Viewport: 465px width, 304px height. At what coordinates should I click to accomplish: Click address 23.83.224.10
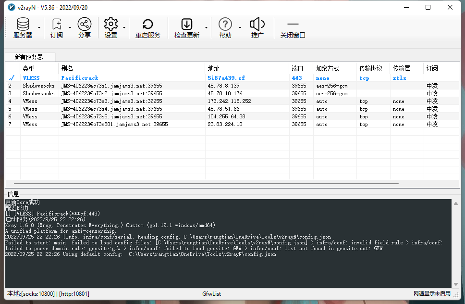[x=225, y=125]
